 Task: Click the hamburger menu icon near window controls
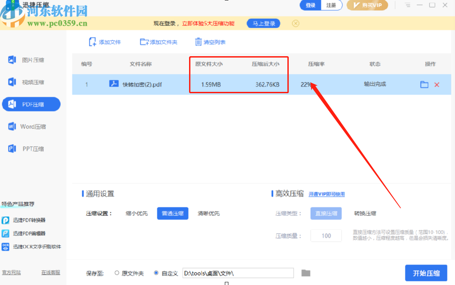point(407,5)
